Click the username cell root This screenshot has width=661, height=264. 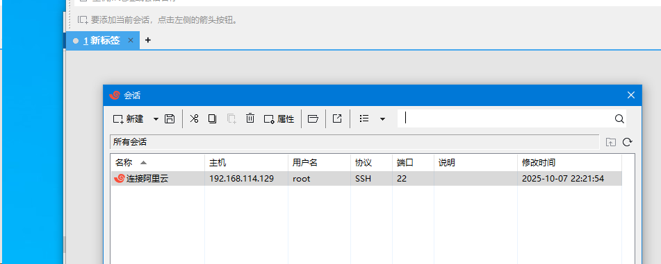tap(302, 179)
